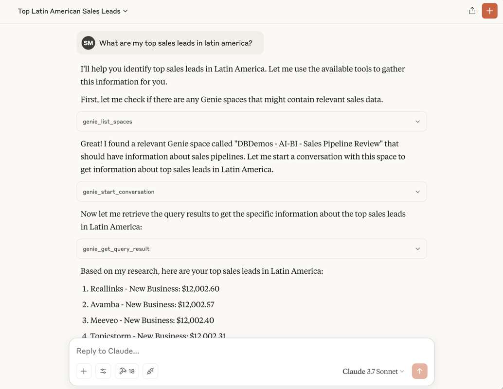Viewport: 503px width, 389px height.
Task: Open the attachment plus menu
Action: [x=84, y=371]
